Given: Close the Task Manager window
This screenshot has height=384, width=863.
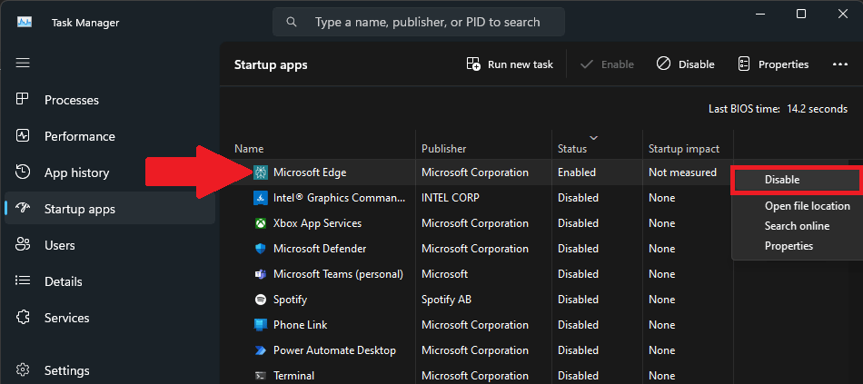Looking at the screenshot, I should (843, 14).
